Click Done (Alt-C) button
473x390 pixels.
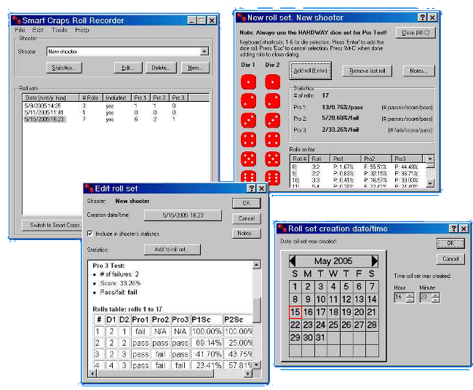[x=416, y=33]
